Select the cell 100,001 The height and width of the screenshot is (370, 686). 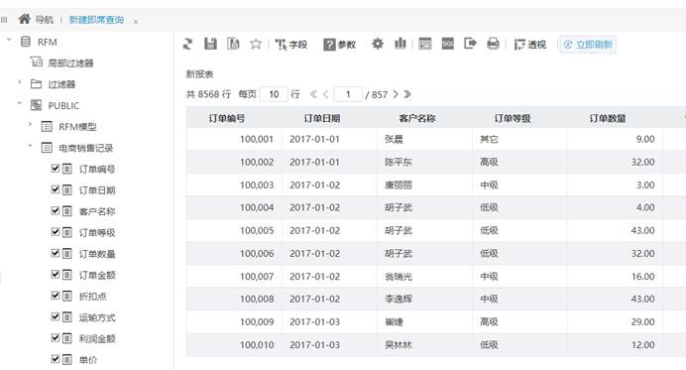click(x=235, y=139)
